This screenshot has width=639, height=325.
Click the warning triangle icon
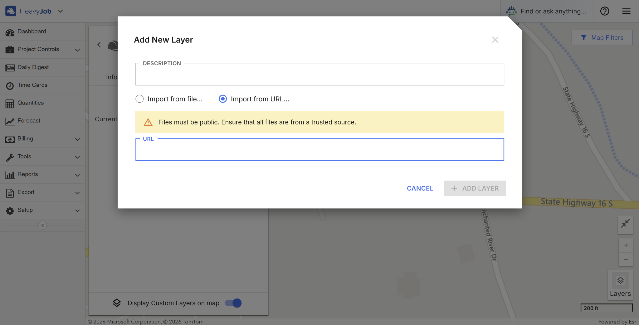(148, 122)
